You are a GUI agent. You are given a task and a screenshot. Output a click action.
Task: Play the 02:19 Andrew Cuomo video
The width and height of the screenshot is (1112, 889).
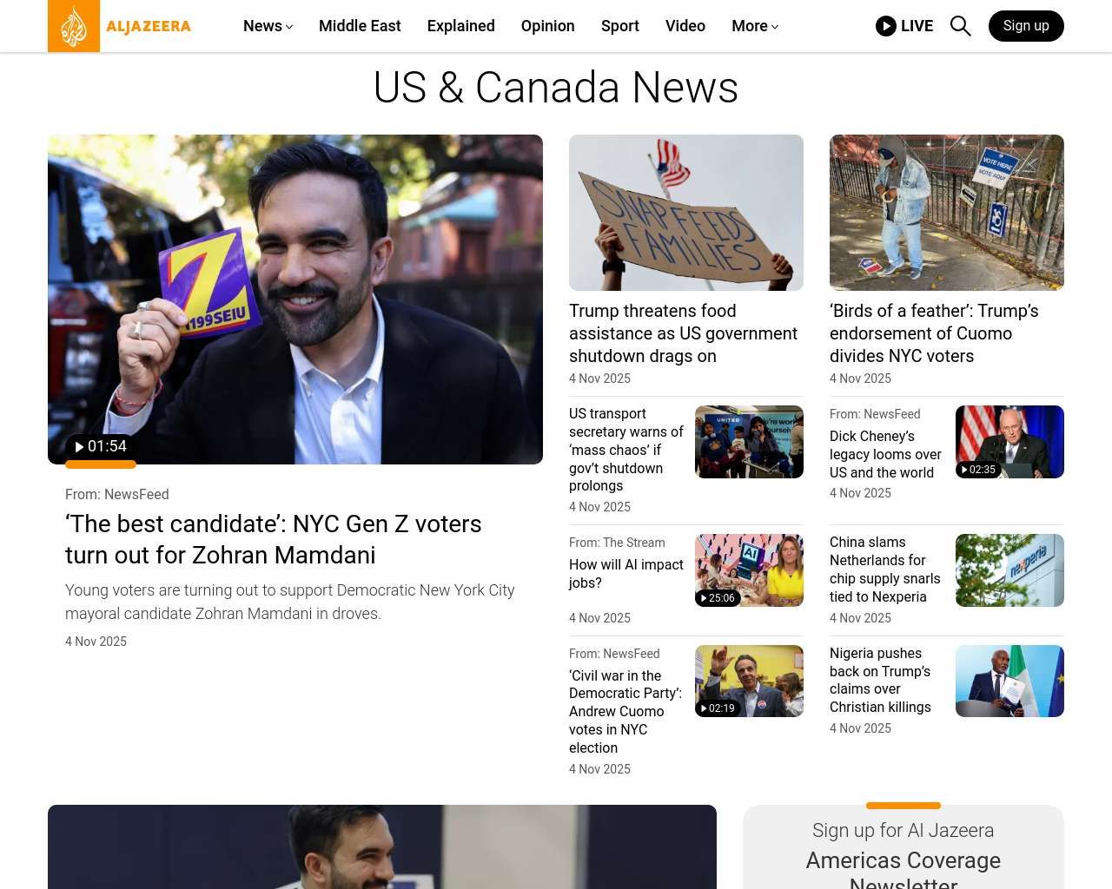[x=718, y=708]
